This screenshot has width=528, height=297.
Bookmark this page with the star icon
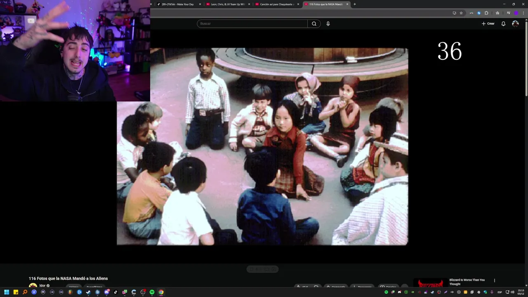tap(461, 13)
